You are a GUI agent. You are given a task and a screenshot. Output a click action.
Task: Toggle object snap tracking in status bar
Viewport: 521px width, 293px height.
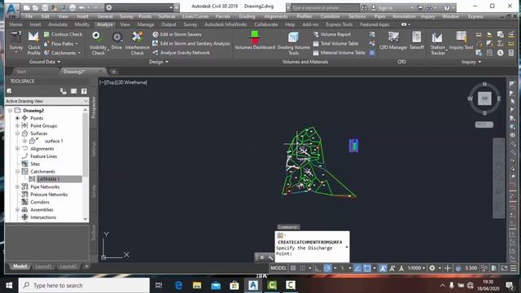[x=357, y=268]
